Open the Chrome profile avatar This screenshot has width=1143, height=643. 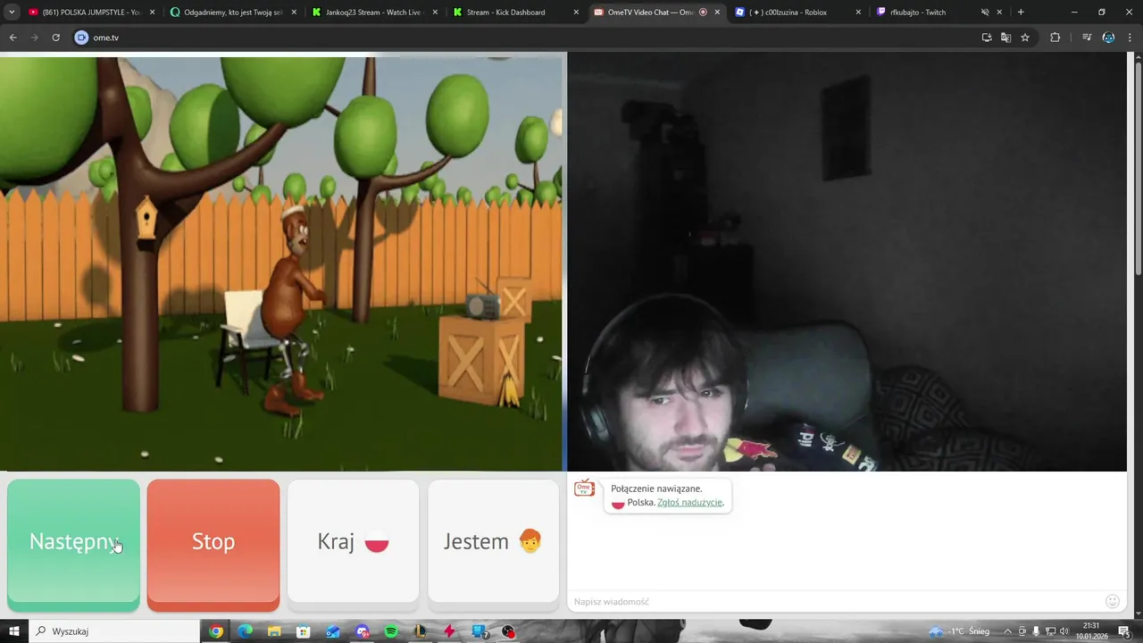(1108, 38)
